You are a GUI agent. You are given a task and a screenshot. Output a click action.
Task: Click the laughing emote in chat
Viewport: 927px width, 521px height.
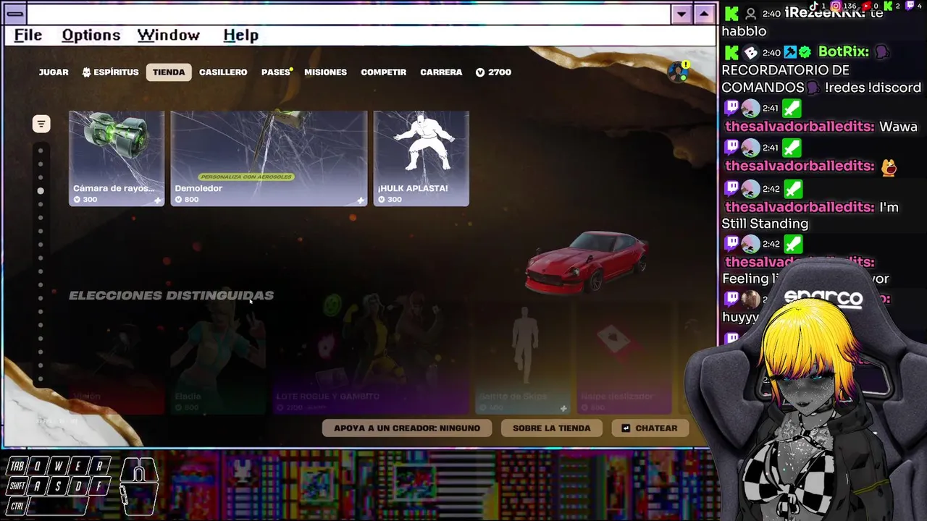coord(889,167)
